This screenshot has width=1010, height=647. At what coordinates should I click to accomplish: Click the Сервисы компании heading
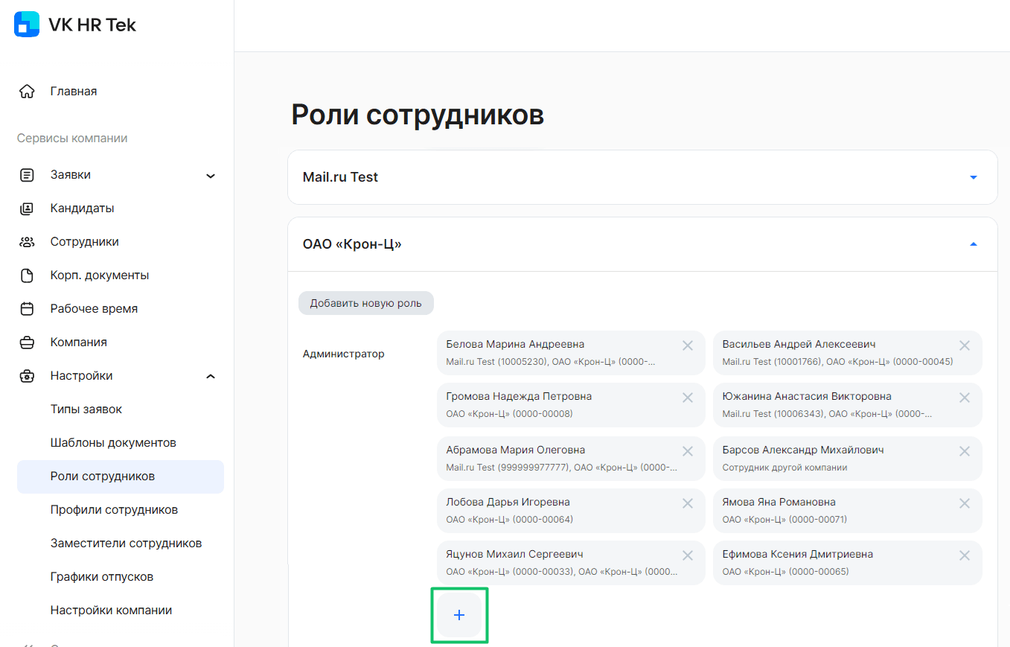[72, 138]
